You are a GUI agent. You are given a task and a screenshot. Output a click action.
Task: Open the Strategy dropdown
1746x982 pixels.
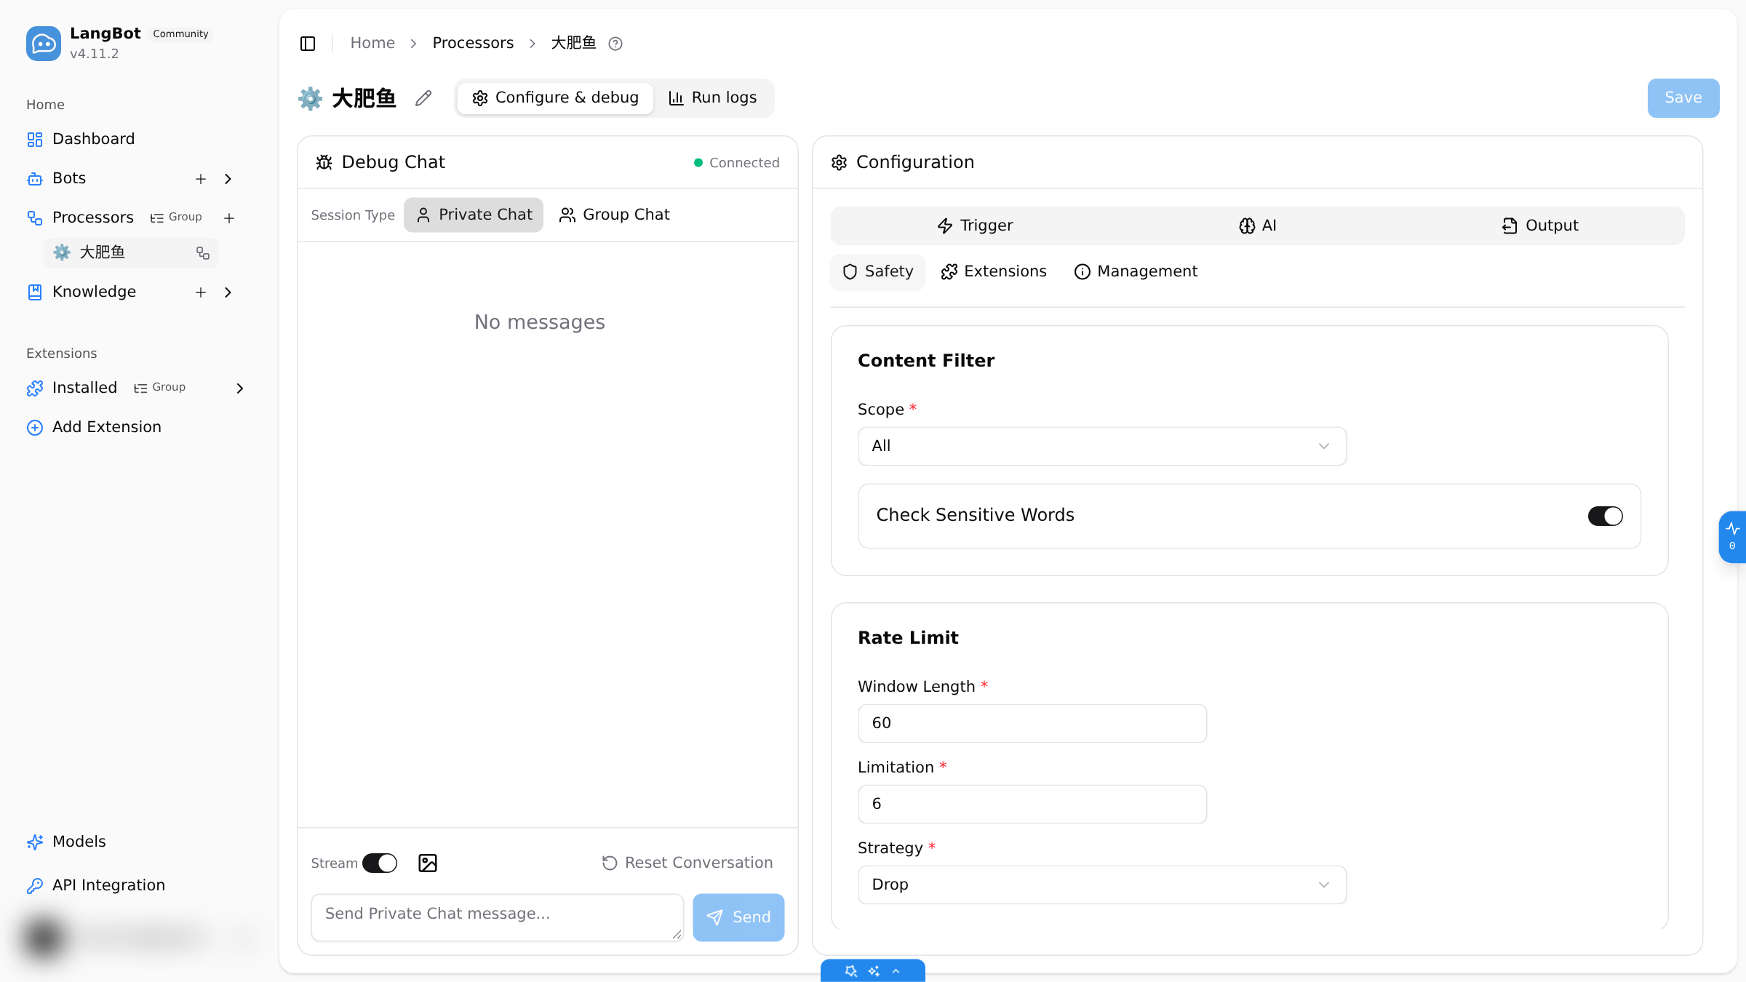point(1102,885)
